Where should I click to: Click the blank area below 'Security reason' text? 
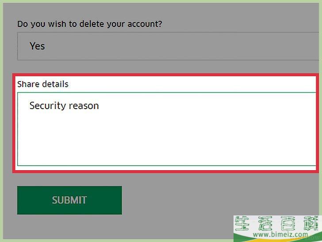tap(167, 140)
